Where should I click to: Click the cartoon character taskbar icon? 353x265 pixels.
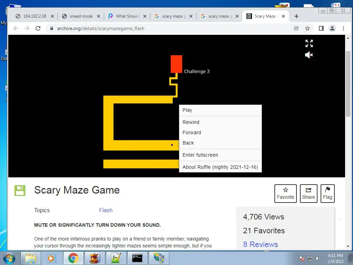pyautogui.click(x=95, y=258)
